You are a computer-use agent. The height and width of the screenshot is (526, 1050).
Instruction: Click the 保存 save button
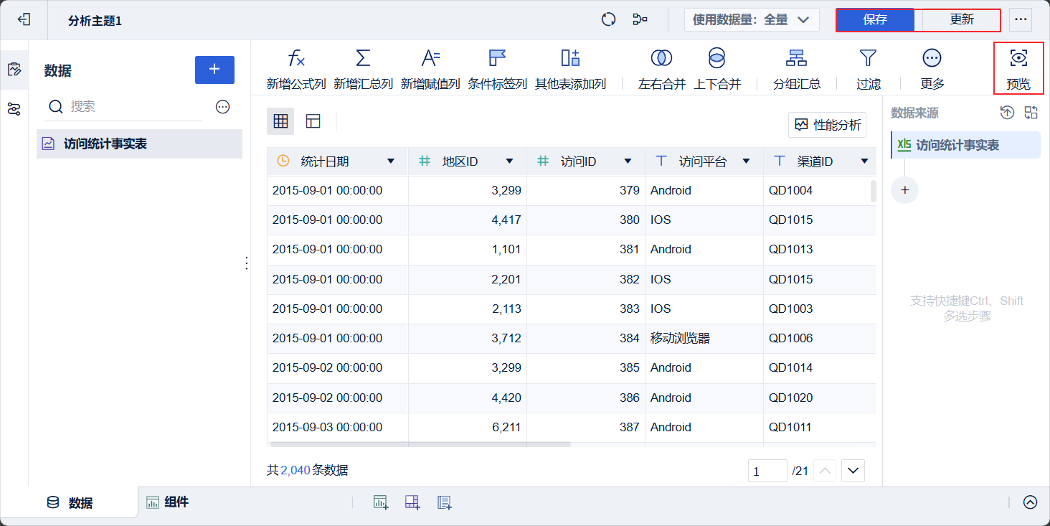click(875, 20)
